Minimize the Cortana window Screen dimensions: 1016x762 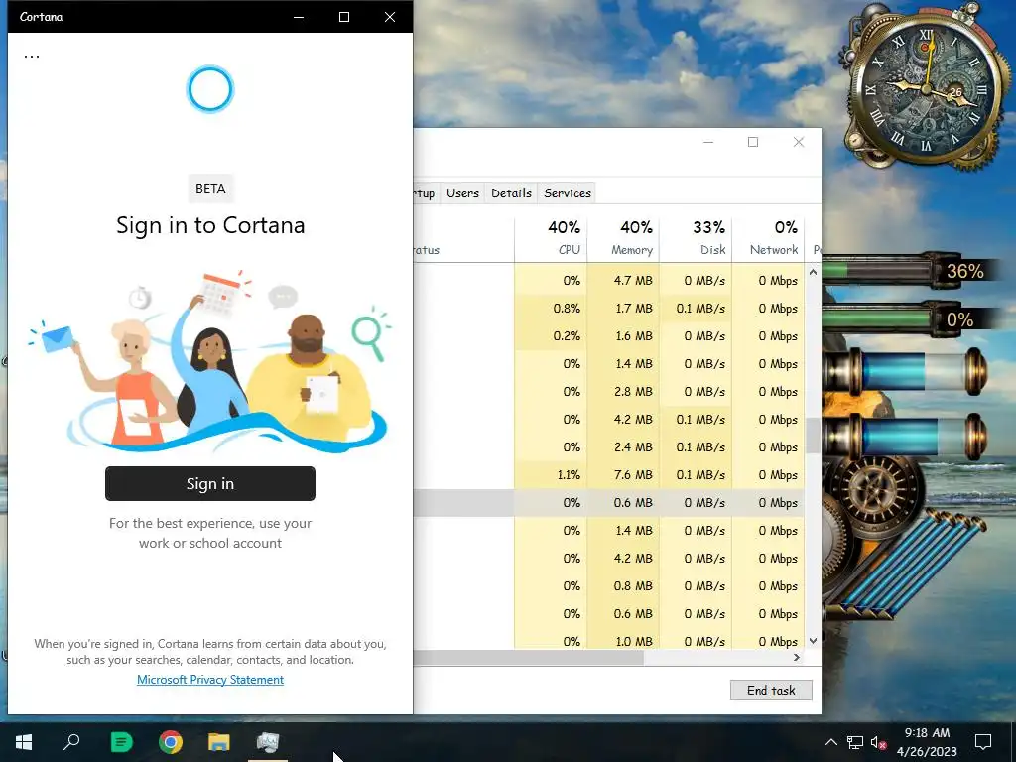tap(299, 17)
